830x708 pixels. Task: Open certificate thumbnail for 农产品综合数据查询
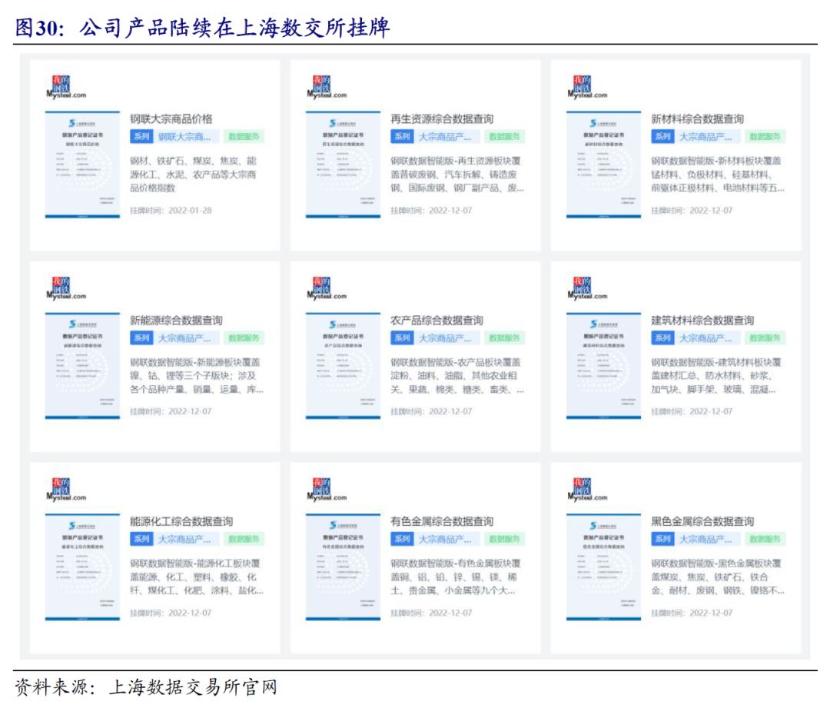343,366
